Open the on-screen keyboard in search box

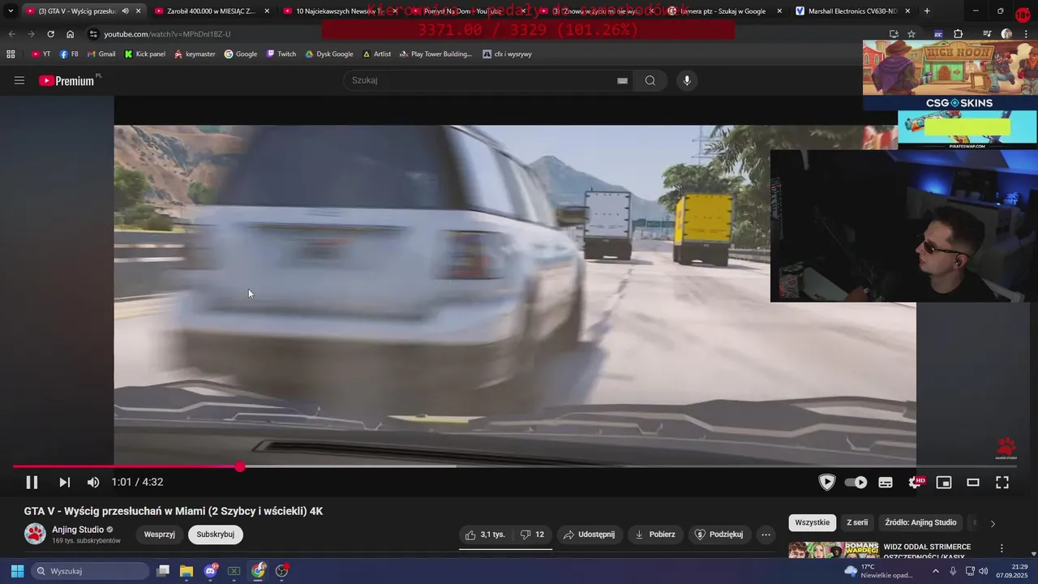(x=622, y=80)
